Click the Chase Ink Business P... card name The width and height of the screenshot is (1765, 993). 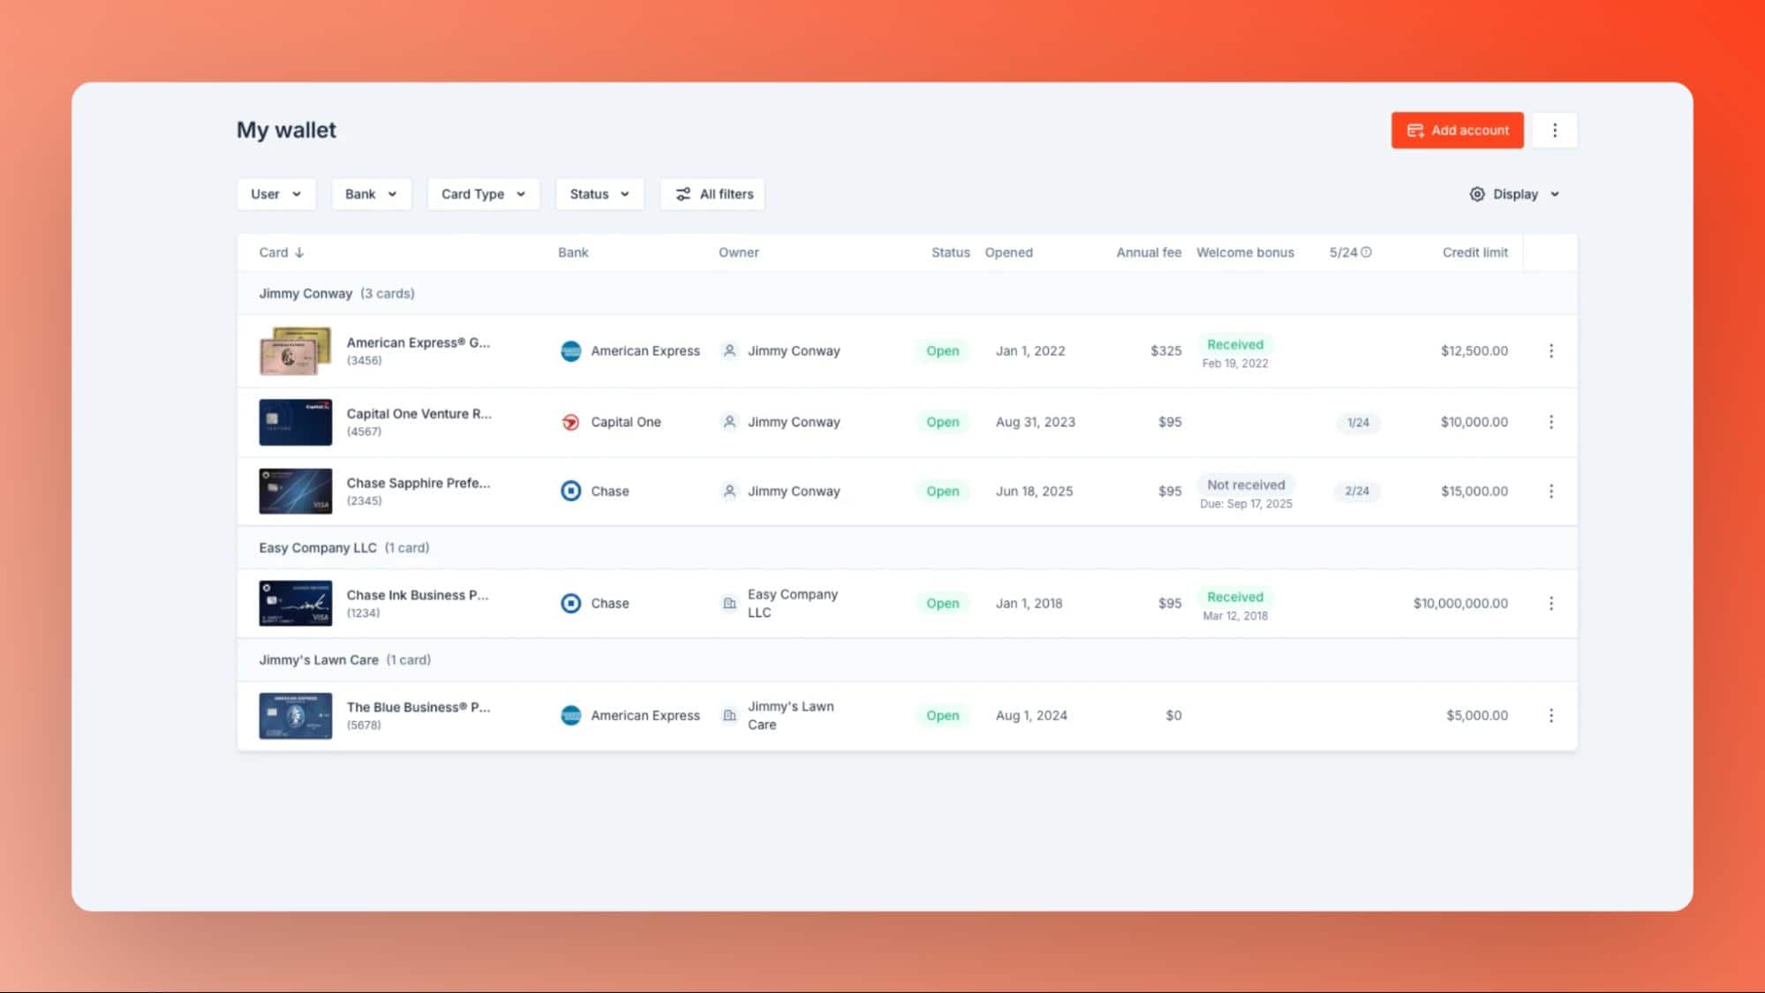click(x=417, y=595)
